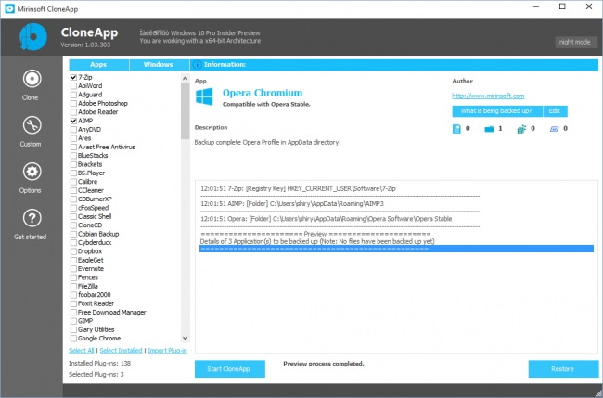Select Free Download Manager entry
This screenshot has width=603, height=398.
(112, 313)
